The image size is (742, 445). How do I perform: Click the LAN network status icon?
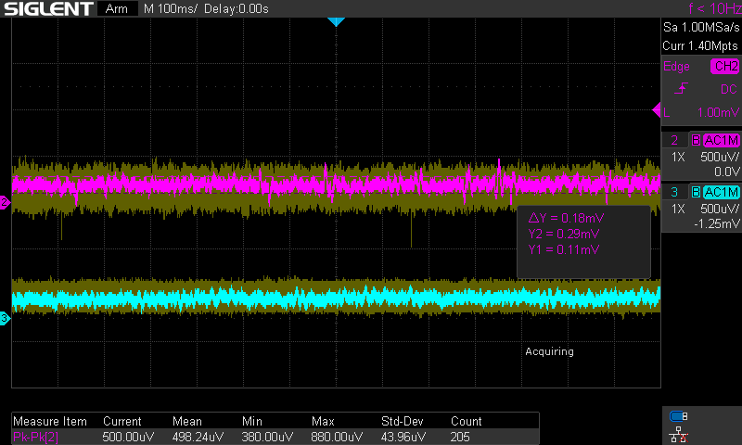(678, 432)
